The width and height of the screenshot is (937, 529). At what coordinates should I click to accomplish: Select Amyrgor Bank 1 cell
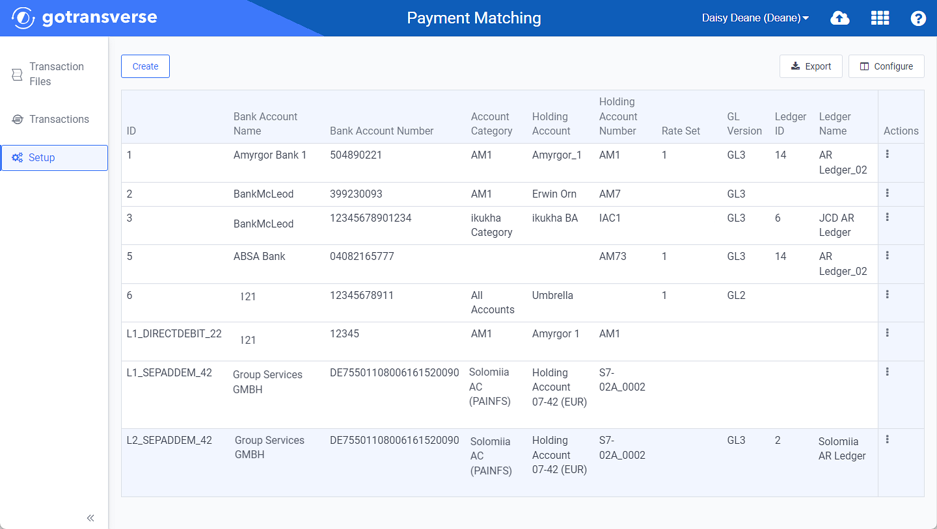pyautogui.click(x=270, y=155)
